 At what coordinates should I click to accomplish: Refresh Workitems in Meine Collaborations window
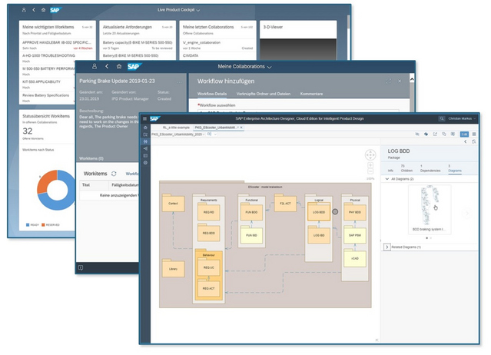(x=114, y=174)
